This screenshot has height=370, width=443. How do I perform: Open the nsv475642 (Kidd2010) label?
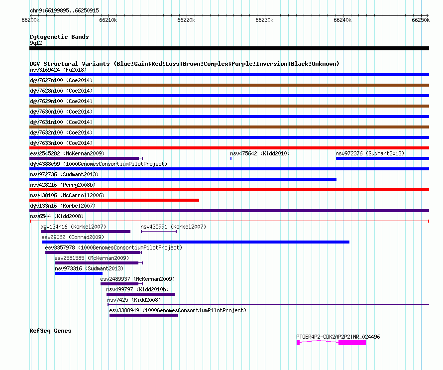260,153
